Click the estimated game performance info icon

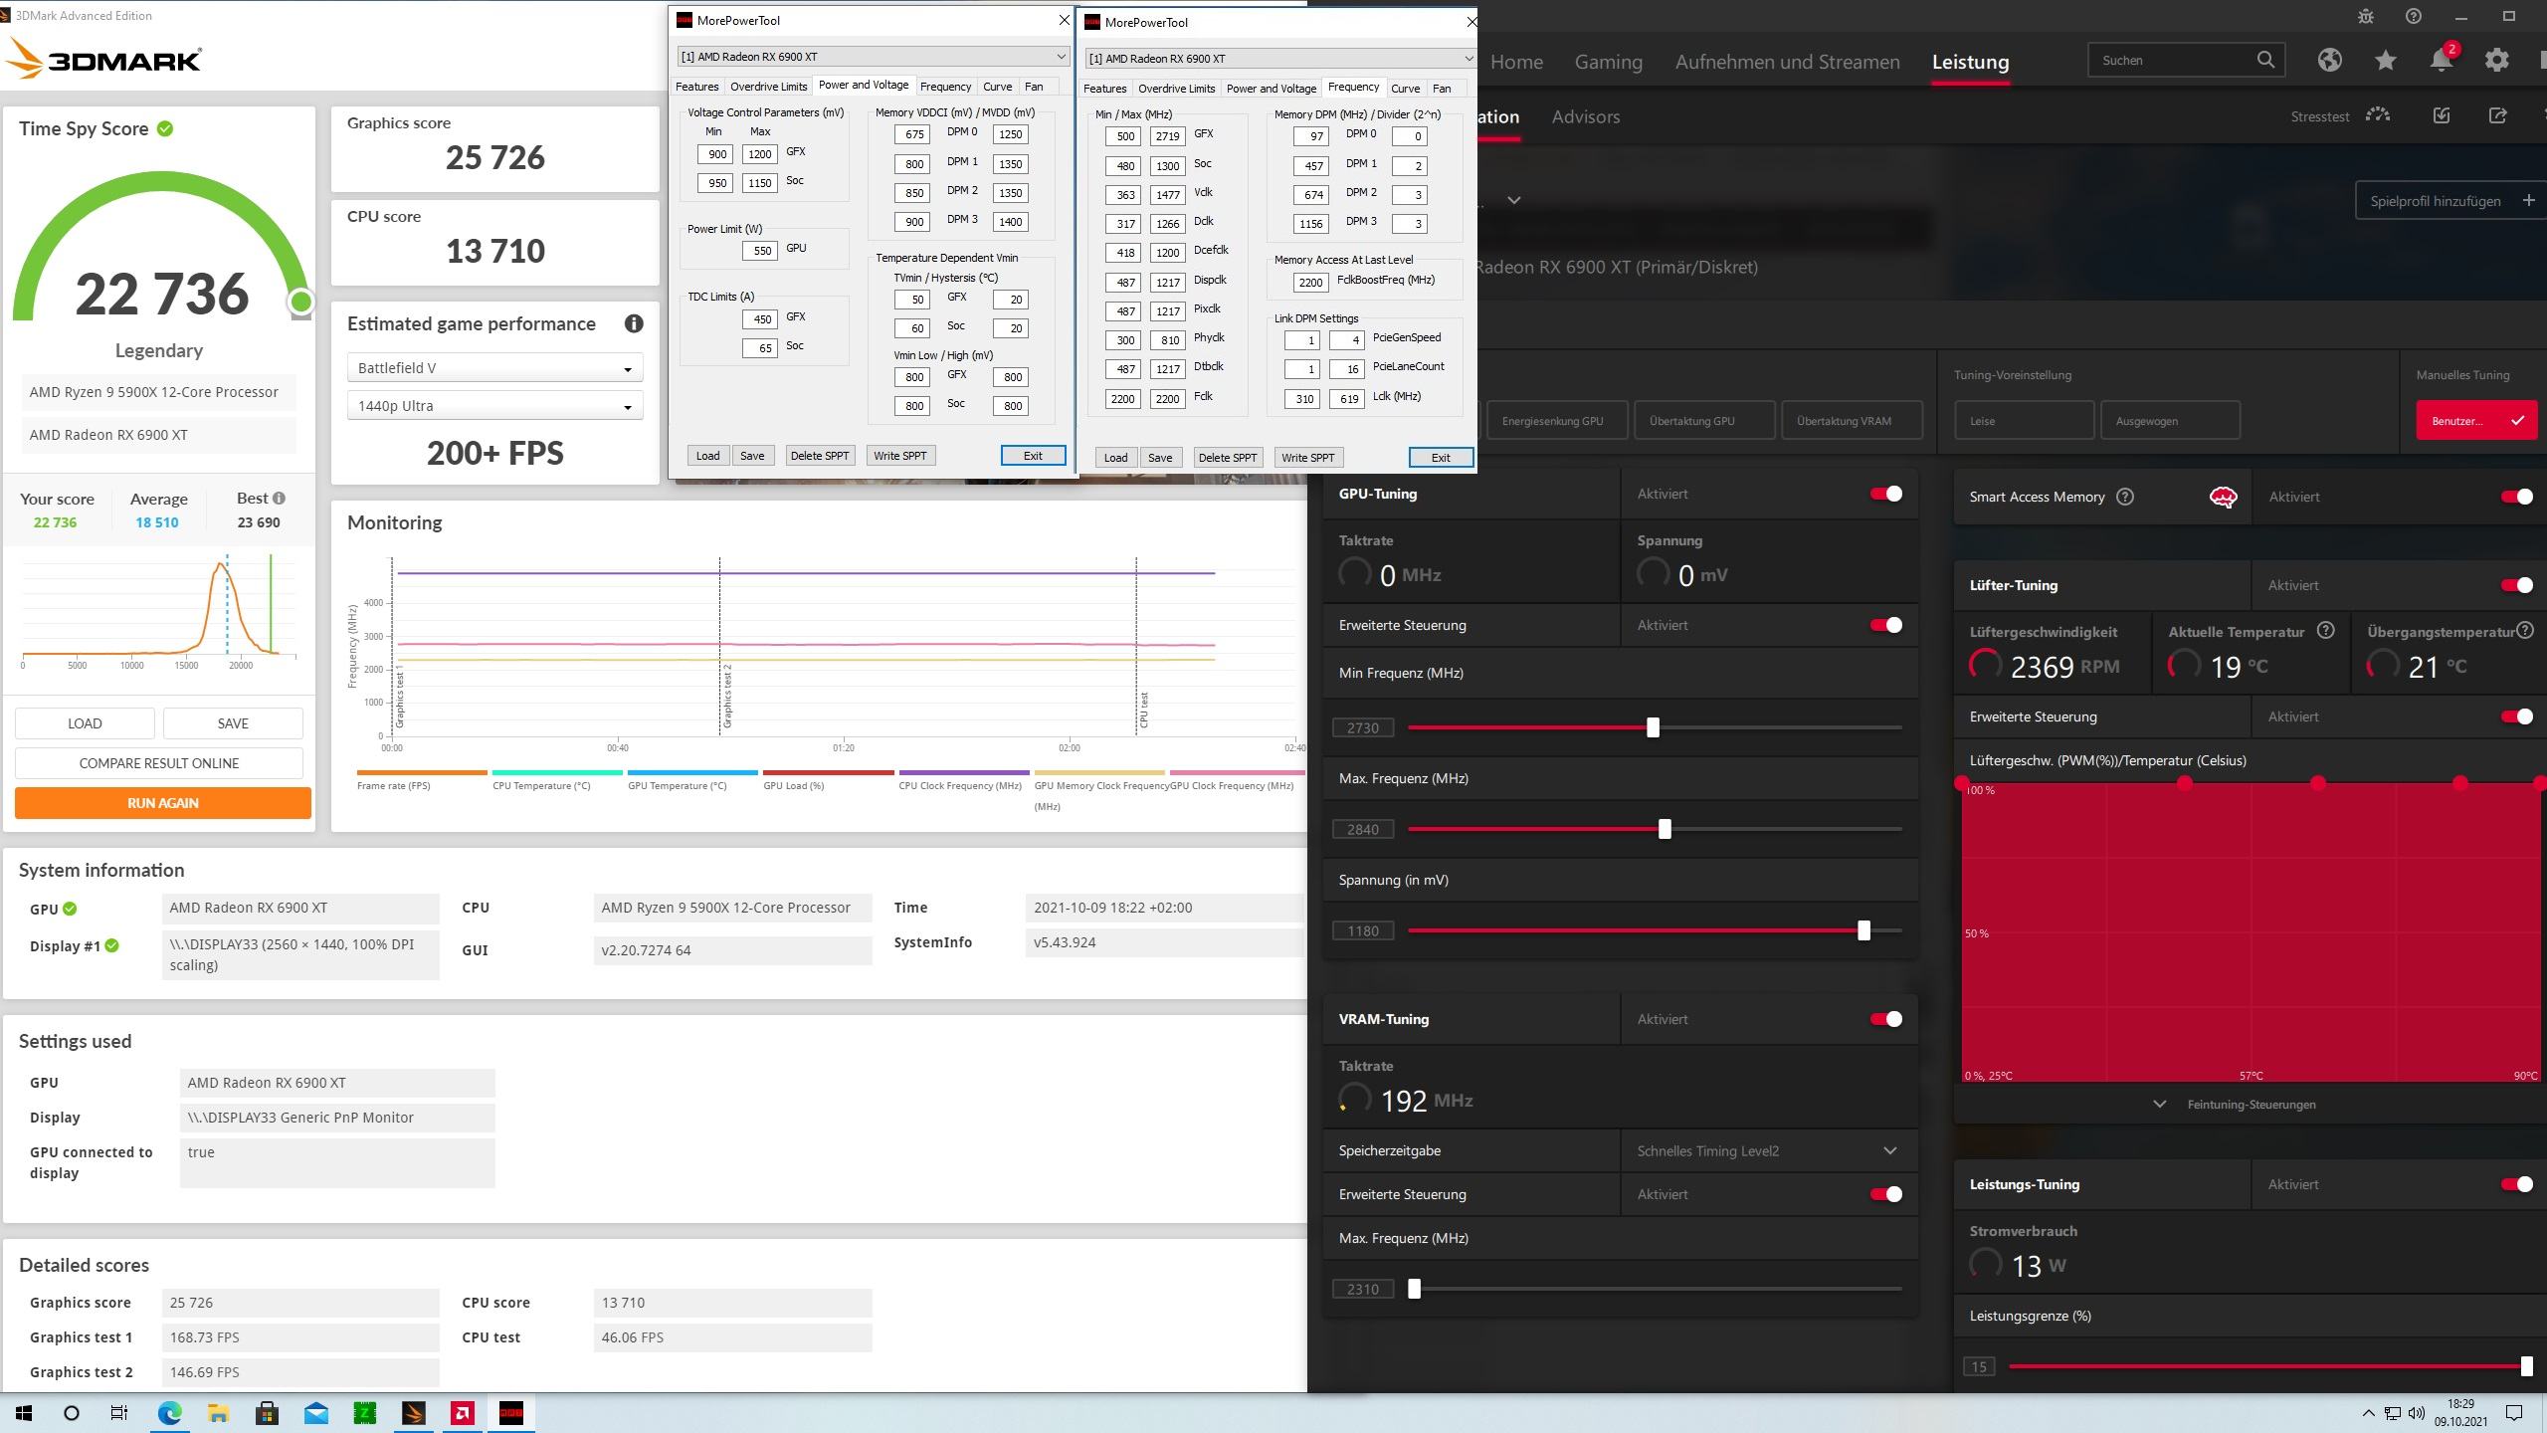(634, 323)
